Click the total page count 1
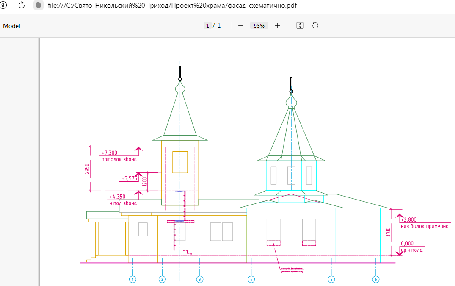Image resolution: width=455 pixels, height=286 pixels. [219, 25]
